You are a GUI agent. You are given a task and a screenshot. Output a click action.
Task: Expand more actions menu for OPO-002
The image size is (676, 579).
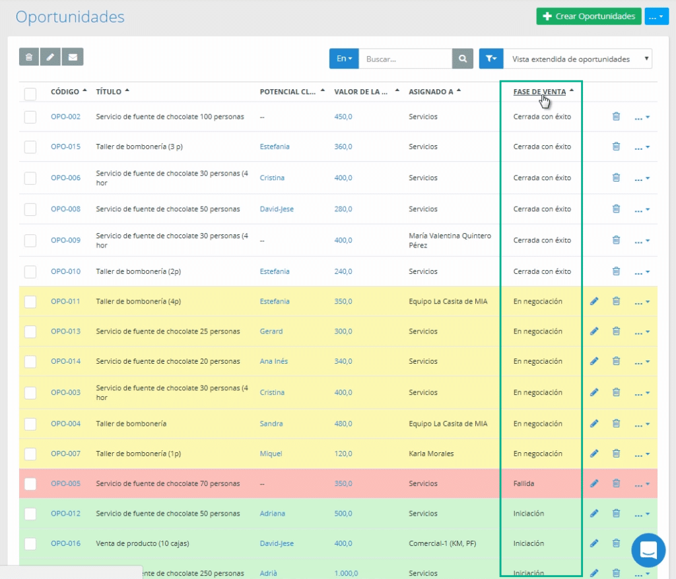tap(642, 118)
